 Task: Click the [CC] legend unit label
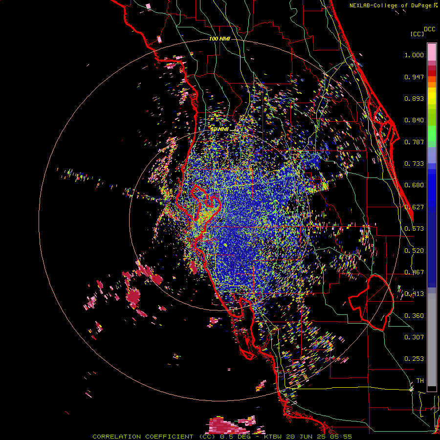417,34
